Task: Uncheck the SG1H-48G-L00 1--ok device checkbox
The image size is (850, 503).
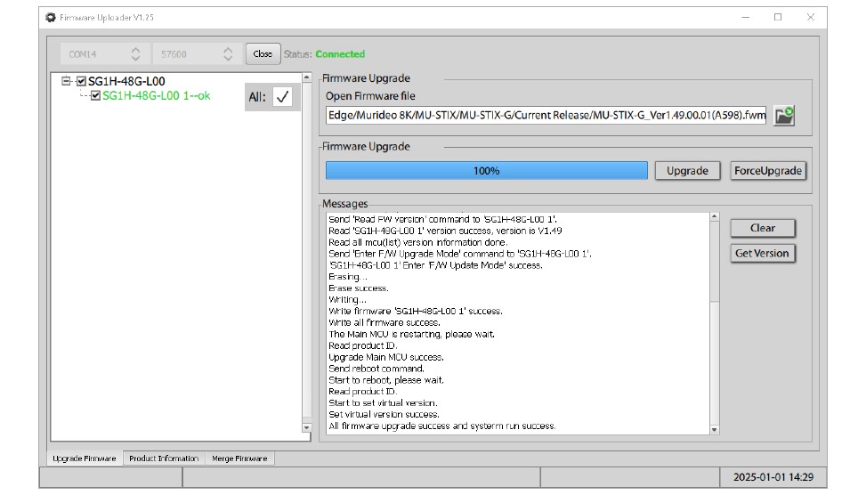Action: pyautogui.click(x=96, y=96)
